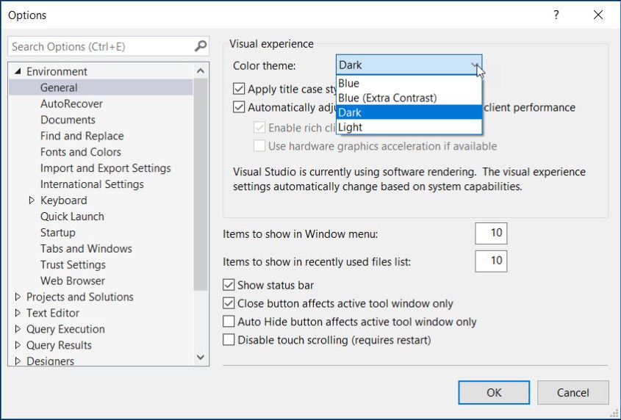Expand the Text Editor node

pyautogui.click(x=18, y=314)
